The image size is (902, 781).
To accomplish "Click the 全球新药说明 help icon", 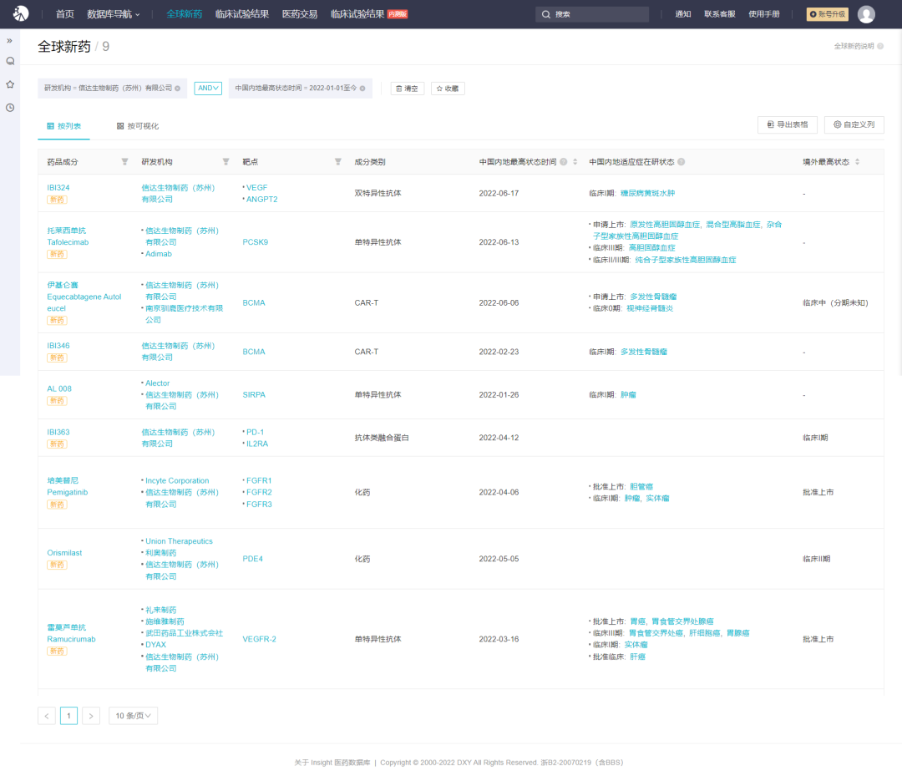I will coord(880,46).
